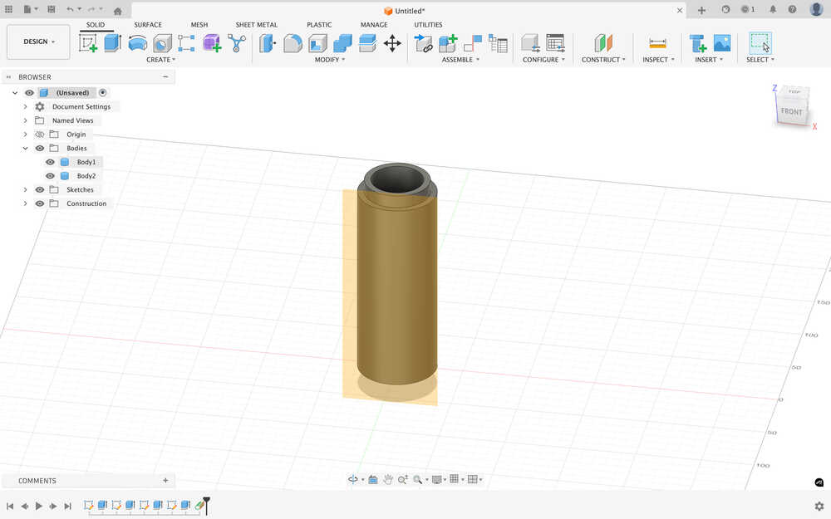Expand the Named Views node
Image resolution: width=831 pixels, height=519 pixels.
(x=25, y=120)
